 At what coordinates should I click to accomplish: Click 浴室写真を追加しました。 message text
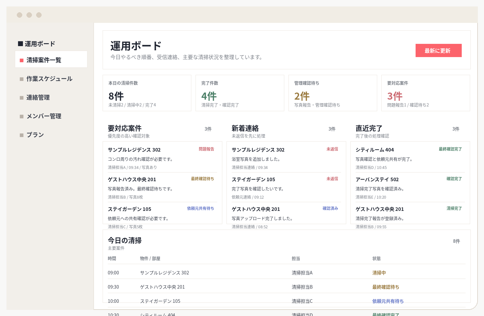point(256,159)
